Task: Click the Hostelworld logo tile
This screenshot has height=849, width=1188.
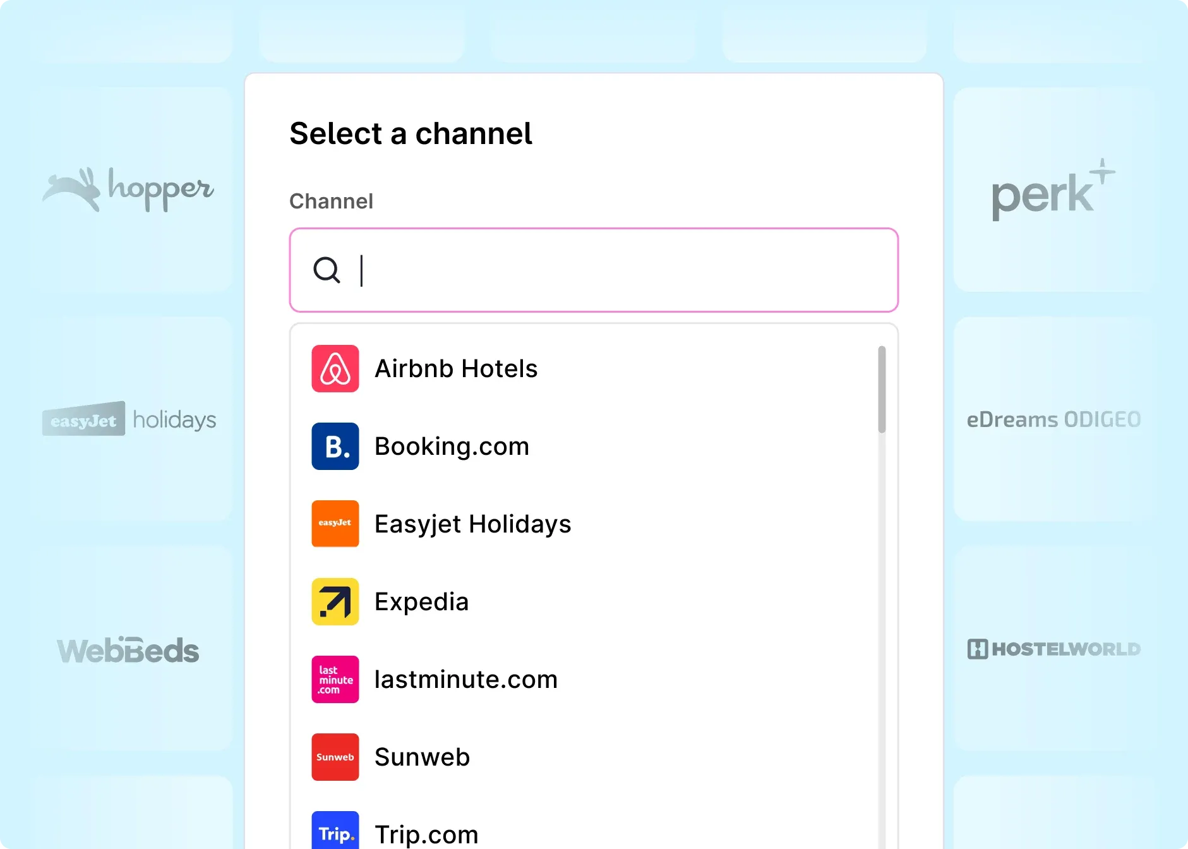Action: click(1055, 649)
